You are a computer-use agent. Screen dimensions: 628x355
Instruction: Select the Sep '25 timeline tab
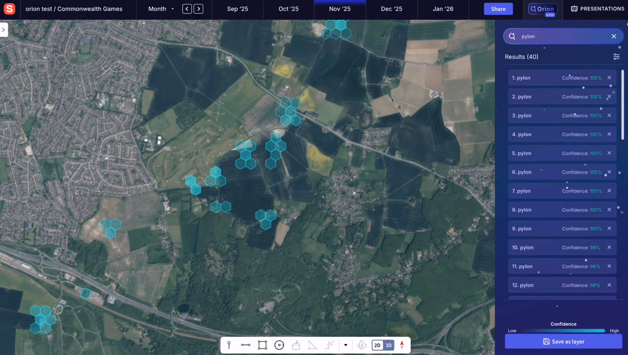(x=237, y=9)
